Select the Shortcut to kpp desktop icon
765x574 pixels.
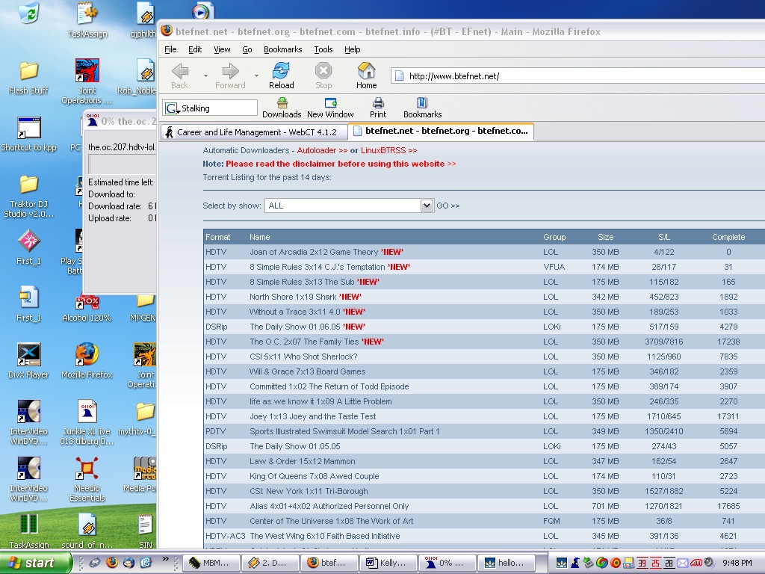point(29,135)
